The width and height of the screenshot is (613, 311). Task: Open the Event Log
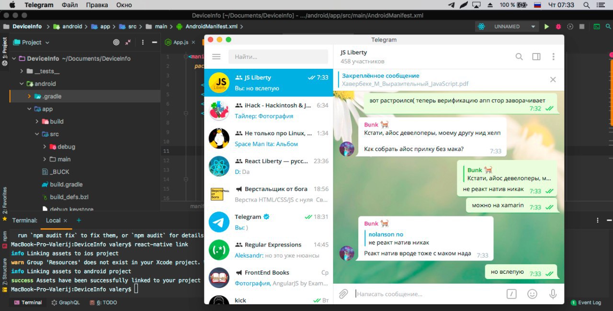[x=586, y=302]
